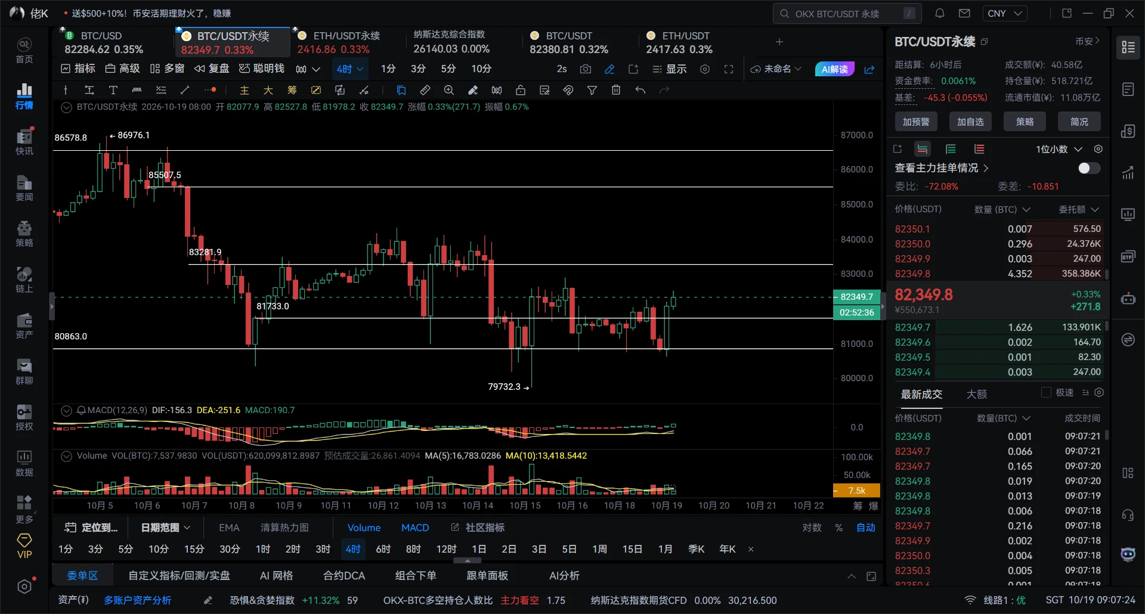Open 策略 strategy sidebar item

pos(24,234)
